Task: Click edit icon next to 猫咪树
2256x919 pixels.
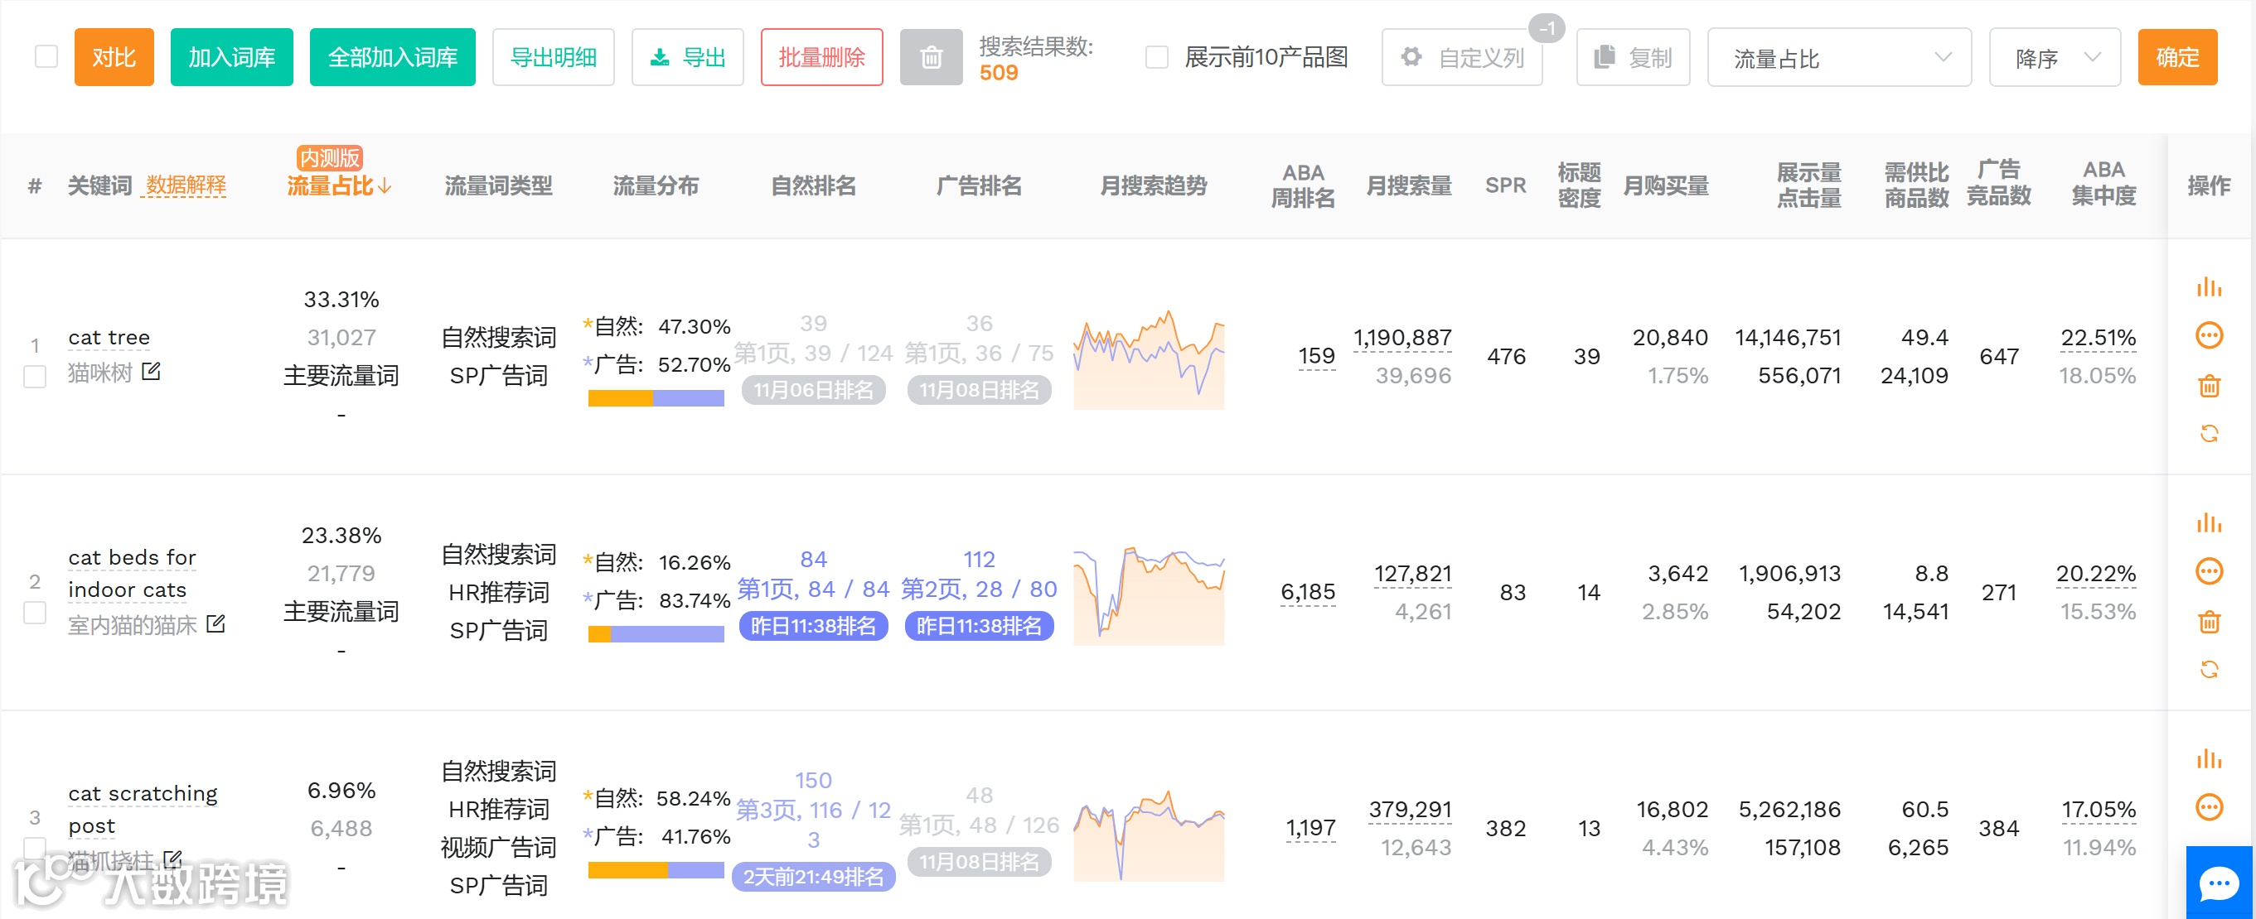Action: coord(151,372)
